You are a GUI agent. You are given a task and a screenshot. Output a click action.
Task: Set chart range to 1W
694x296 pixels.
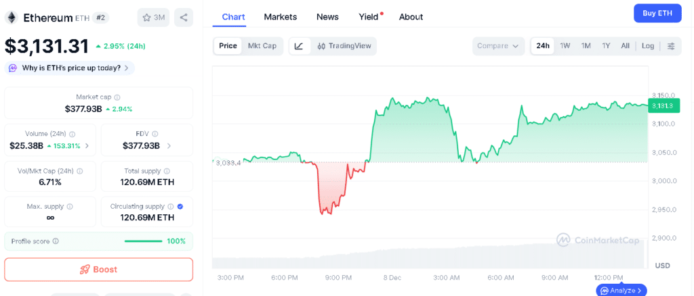(565, 47)
